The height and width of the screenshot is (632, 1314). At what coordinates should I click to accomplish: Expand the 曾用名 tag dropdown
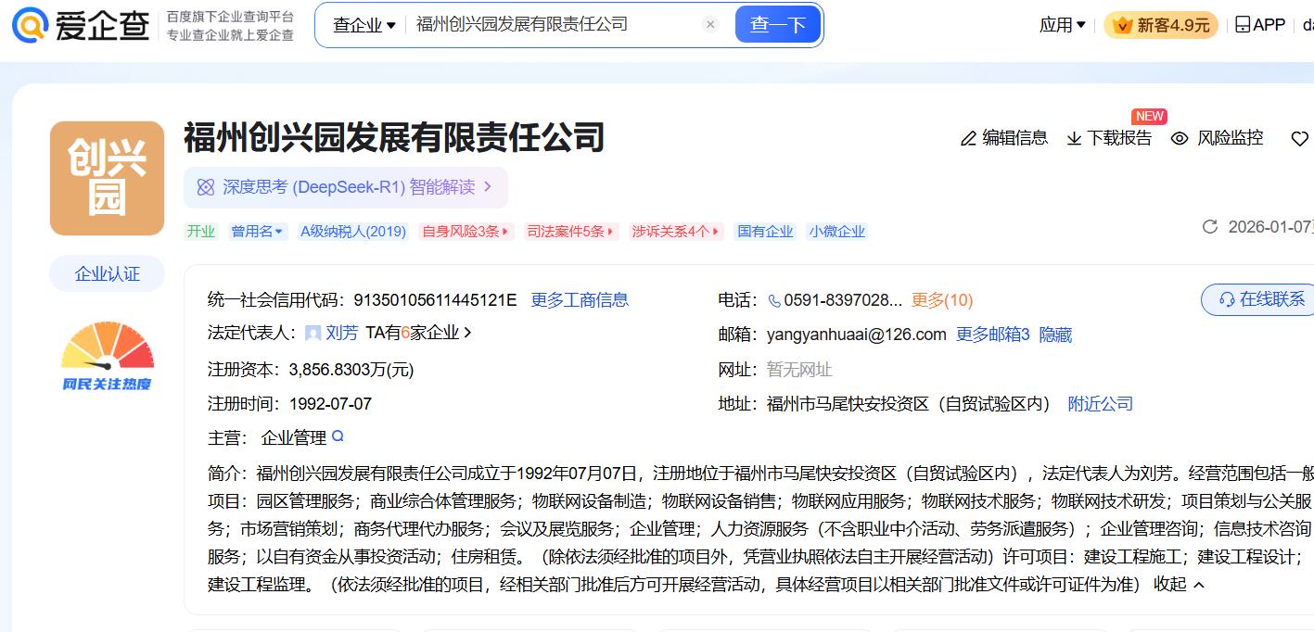[x=258, y=232]
